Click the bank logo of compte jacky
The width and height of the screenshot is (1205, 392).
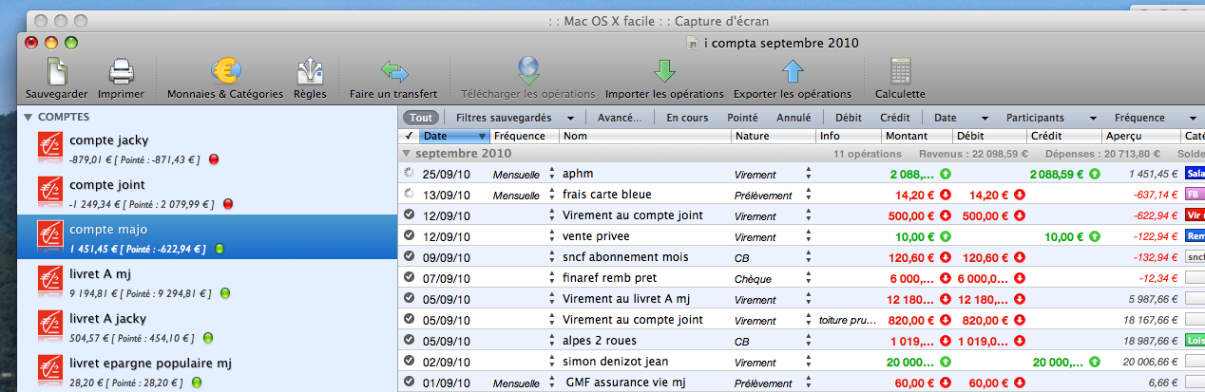pyautogui.click(x=50, y=148)
